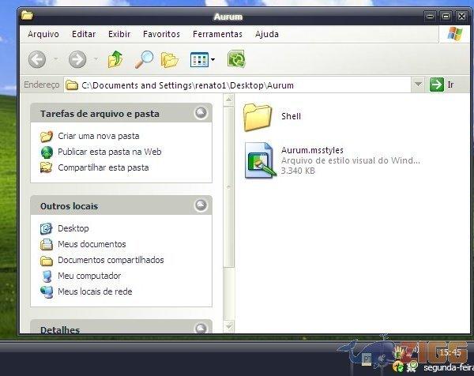
Task: Click the address path text field
Action: (237, 85)
